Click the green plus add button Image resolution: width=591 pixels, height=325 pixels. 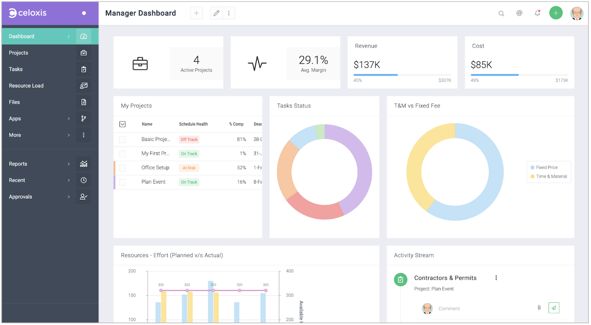pos(555,13)
